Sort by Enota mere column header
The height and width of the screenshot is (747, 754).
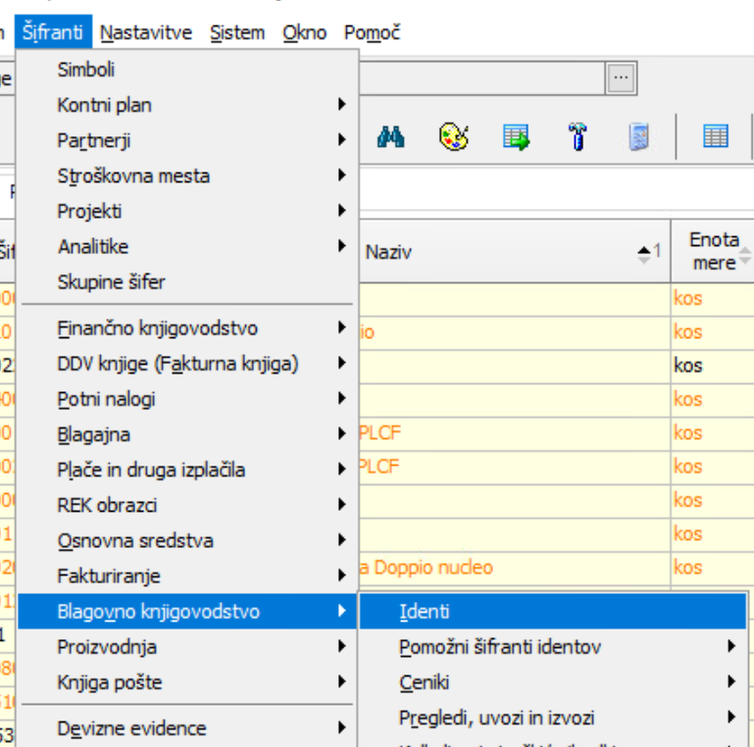click(x=713, y=251)
